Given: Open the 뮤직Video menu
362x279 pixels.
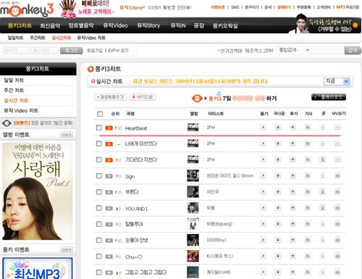Looking at the screenshot, I should (115, 25).
